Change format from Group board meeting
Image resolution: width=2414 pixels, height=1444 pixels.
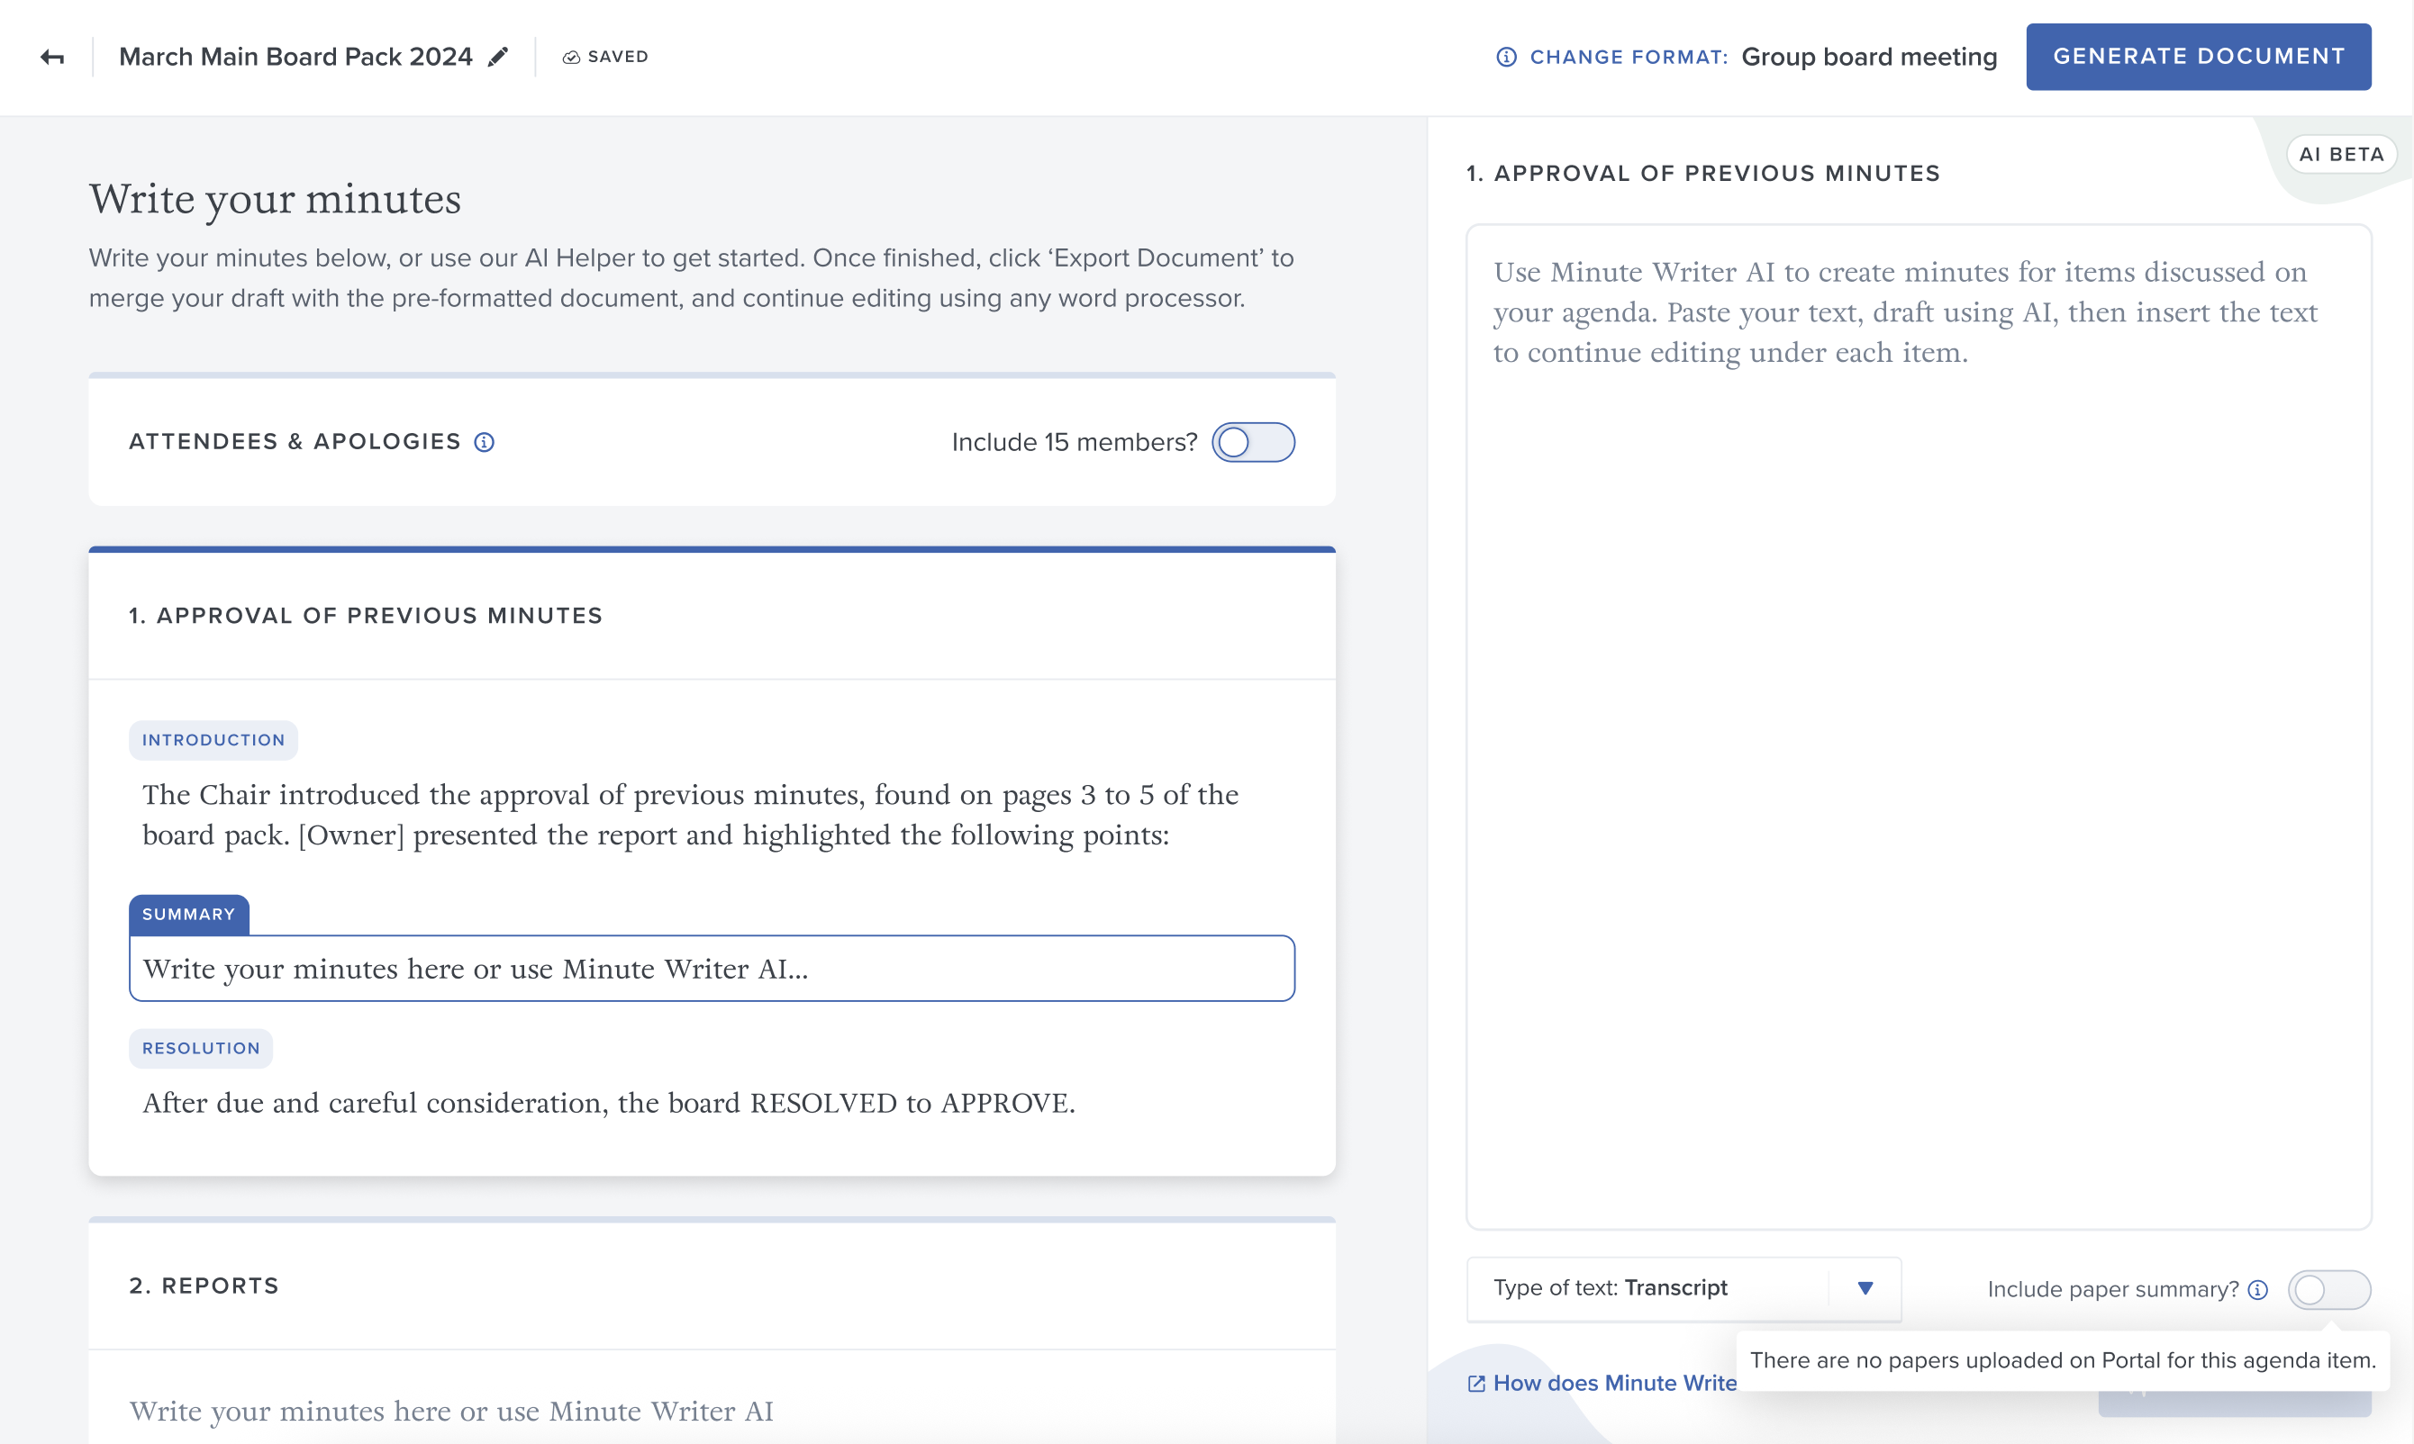(1869, 58)
